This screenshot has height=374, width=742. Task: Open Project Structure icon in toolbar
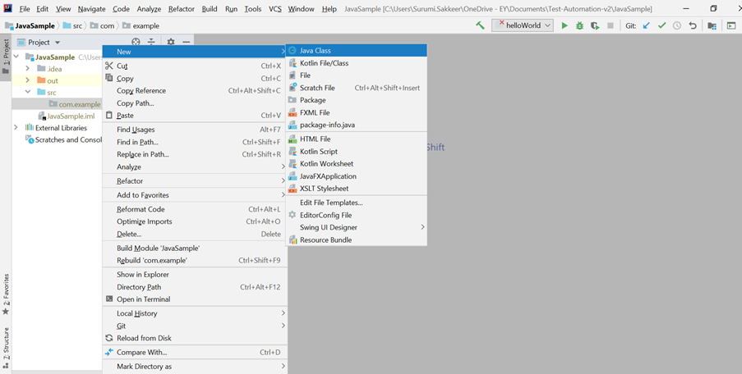point(712,25)
